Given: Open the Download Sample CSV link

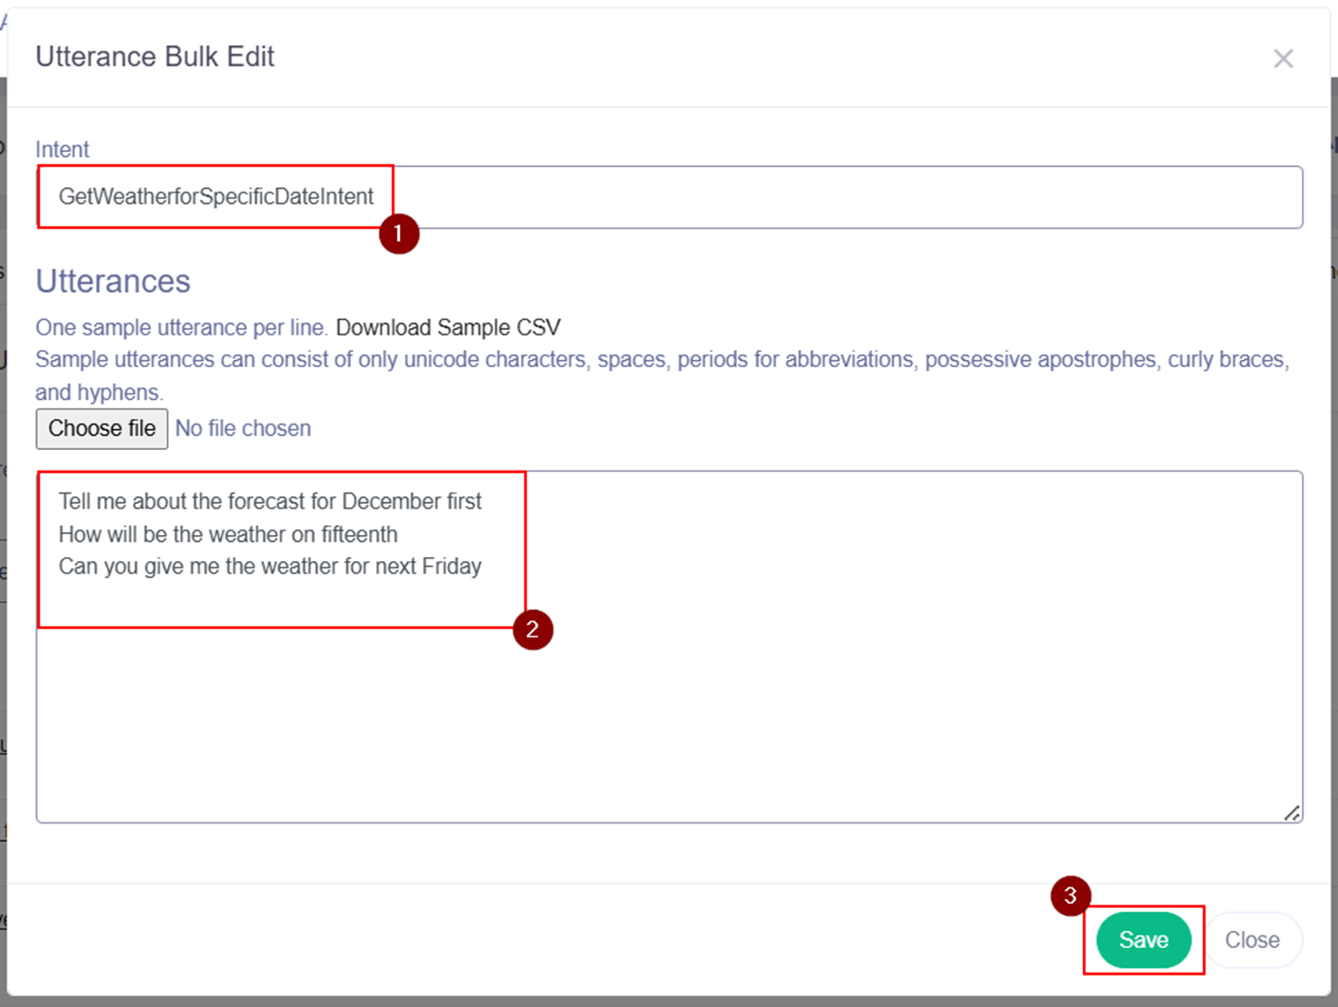Looking at the screenshot, I should click(x=447, y=327).
